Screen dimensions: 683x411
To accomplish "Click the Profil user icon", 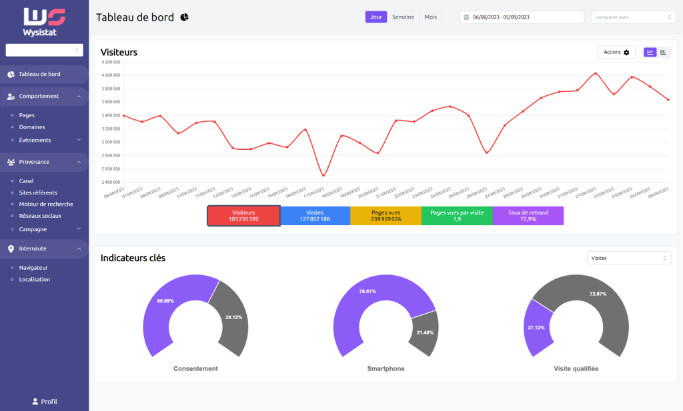I will [35, 402].
